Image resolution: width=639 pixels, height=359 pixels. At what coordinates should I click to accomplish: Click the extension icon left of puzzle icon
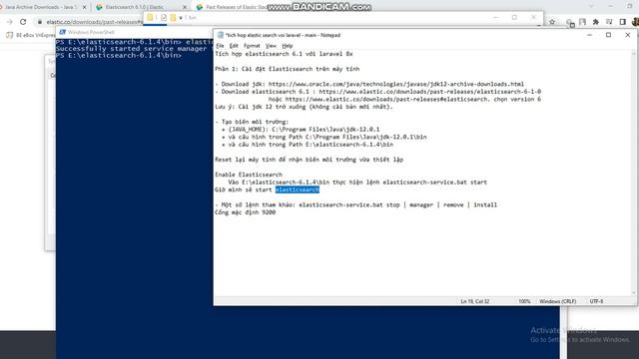583,22
